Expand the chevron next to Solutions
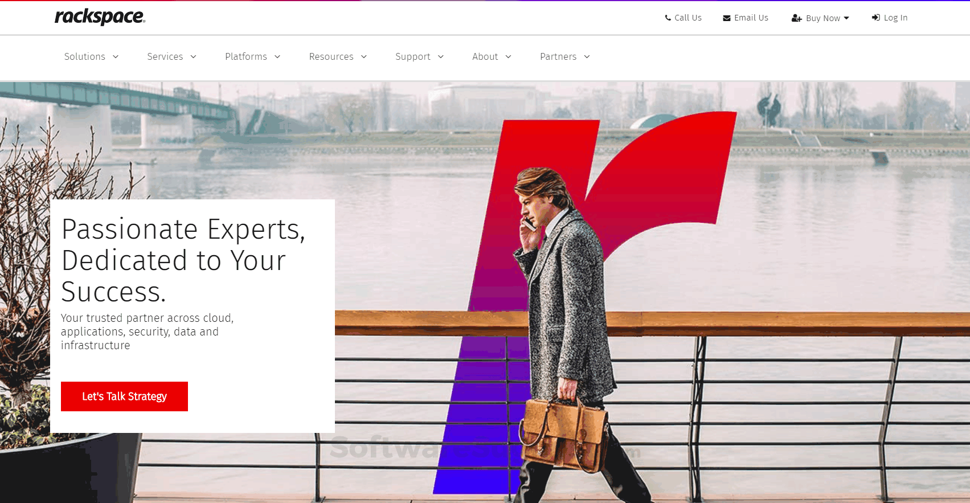The width and height of the screenshot is (970, 503). point(116,56)
